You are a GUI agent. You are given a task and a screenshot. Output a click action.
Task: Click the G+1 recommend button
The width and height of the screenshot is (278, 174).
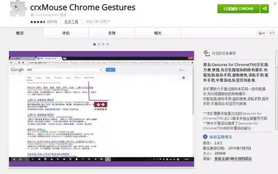pos(261,33)
